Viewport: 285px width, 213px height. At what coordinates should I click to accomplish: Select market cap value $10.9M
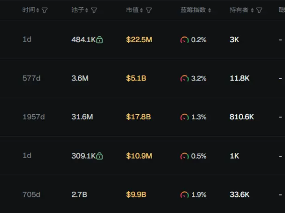(x=139, y=156)
